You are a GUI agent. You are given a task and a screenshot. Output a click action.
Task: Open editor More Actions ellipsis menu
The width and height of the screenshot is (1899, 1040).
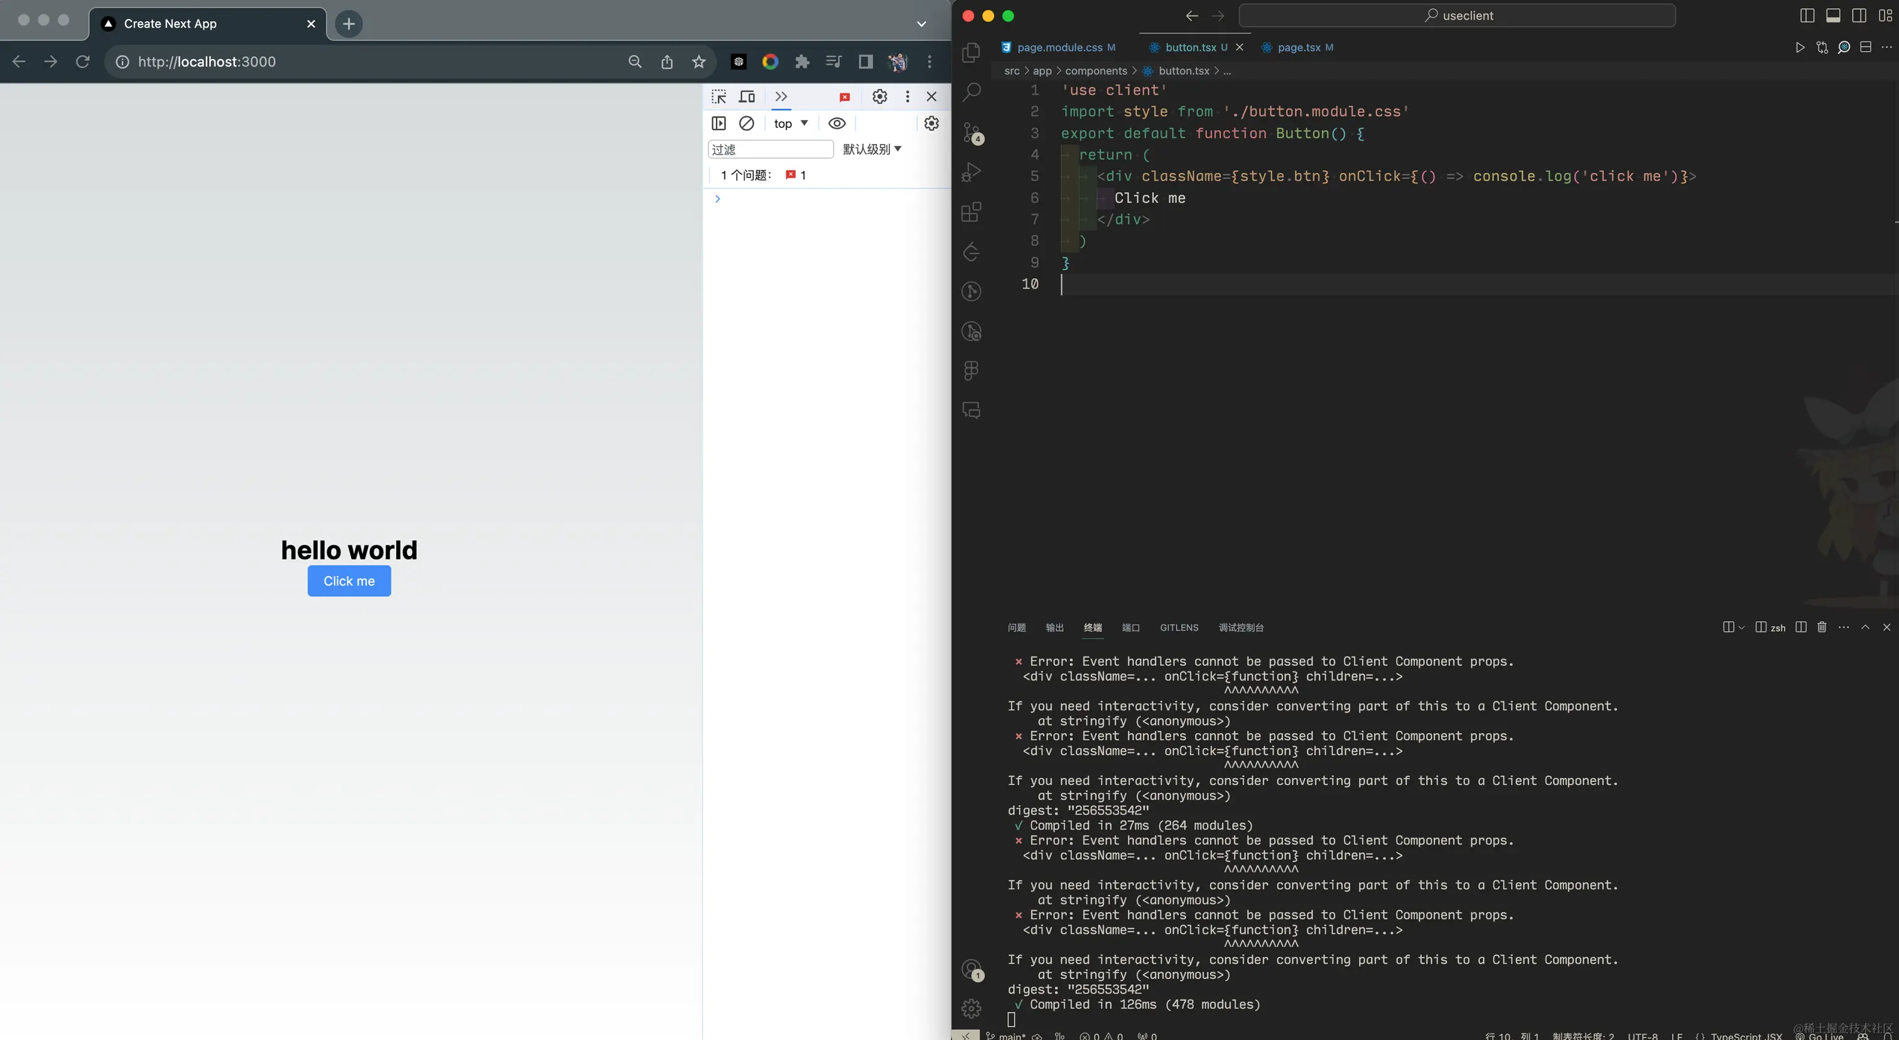point(1886,47)
